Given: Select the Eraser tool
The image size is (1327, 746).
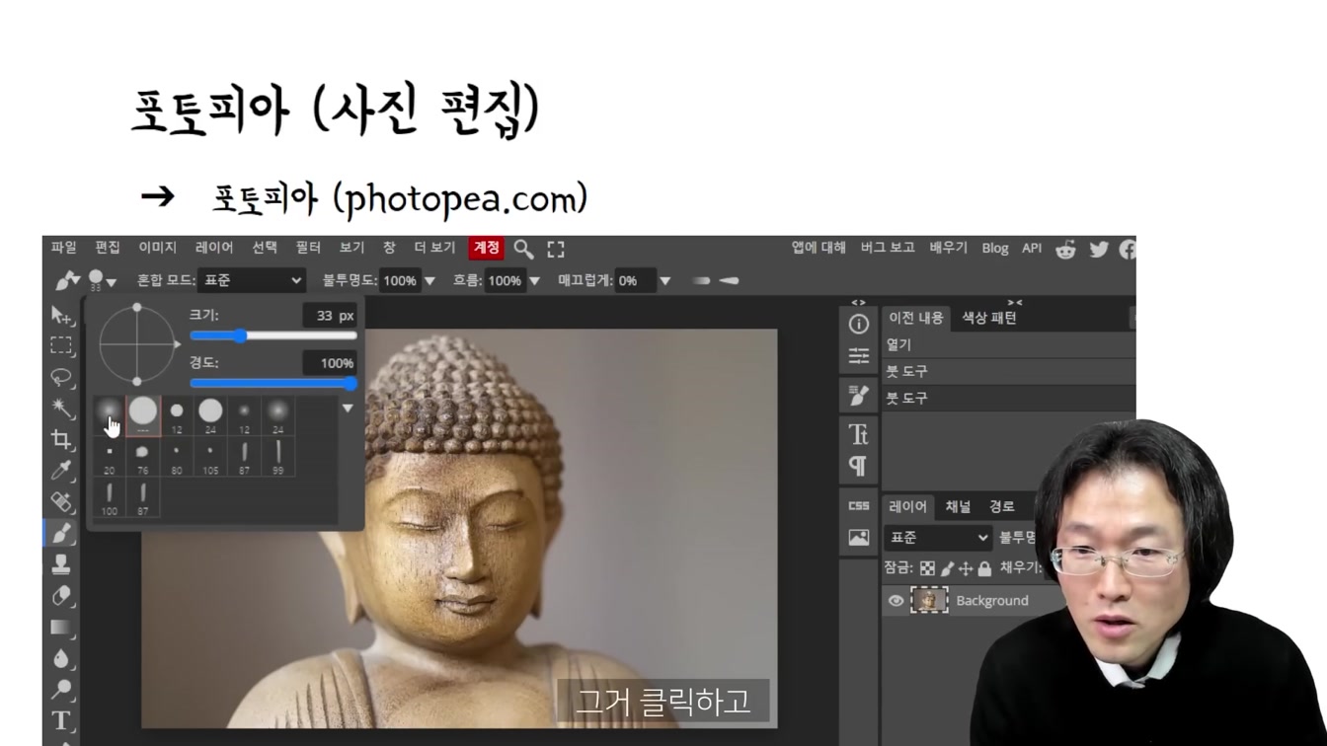Looking at the screenshot, I should click(x=61, y=596).
